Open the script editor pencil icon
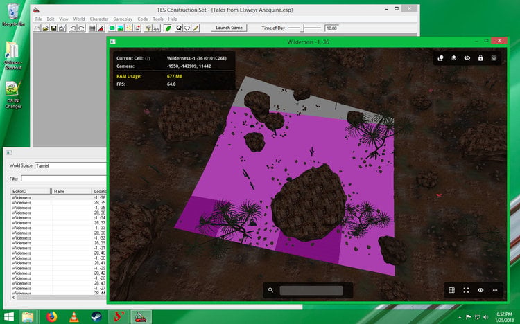This screenshot has width=520, height=324. coord(196,28)
